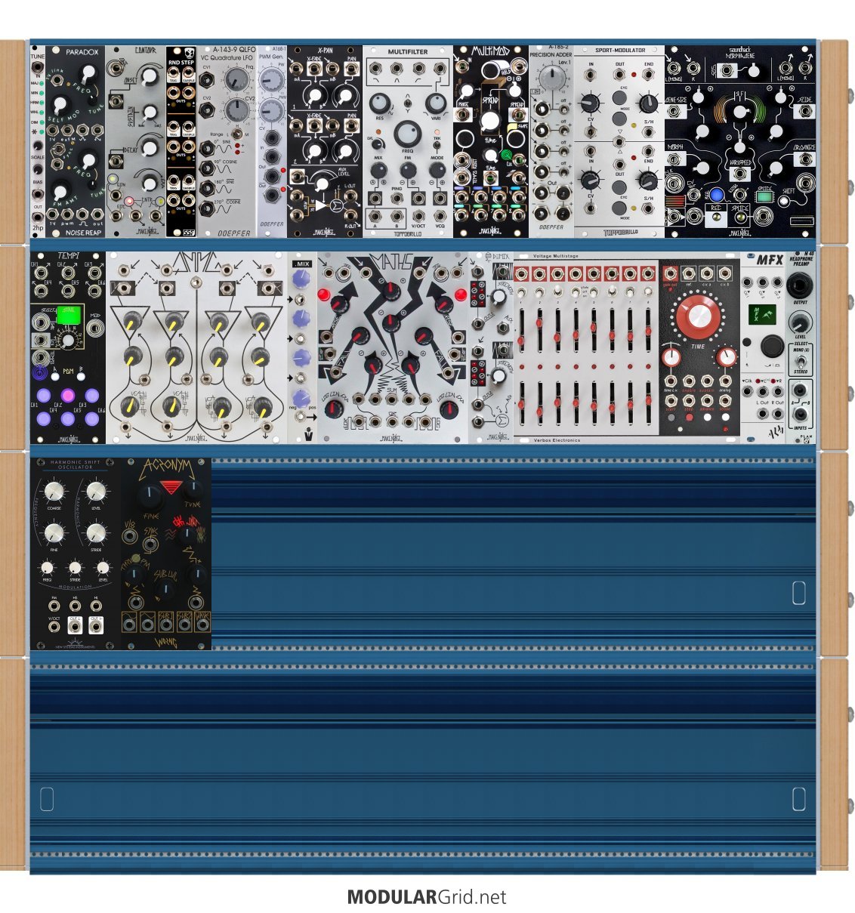Click the large red TIME knob
This screenshot has width=855, height=913.
coord(698,316)
